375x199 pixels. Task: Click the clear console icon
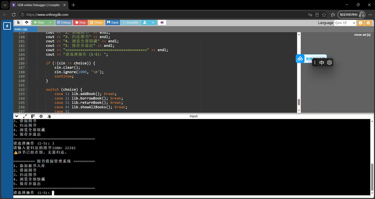(x=49, y=116)
